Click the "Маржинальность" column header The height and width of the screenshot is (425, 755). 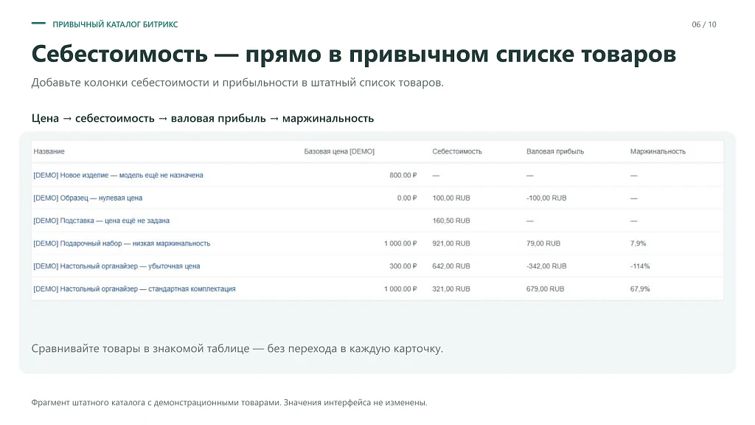point(658,151)
